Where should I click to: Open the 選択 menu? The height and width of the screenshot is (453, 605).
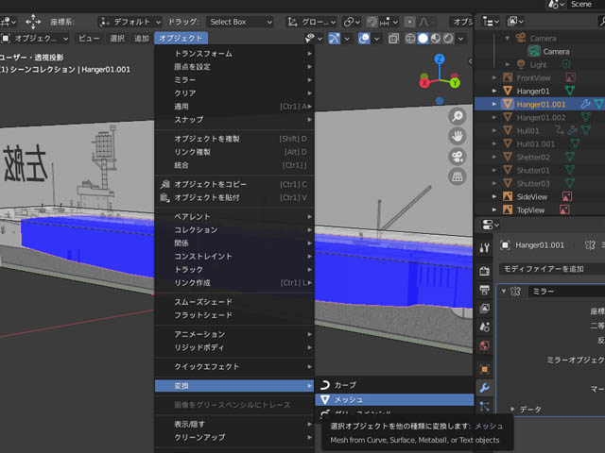117,38
